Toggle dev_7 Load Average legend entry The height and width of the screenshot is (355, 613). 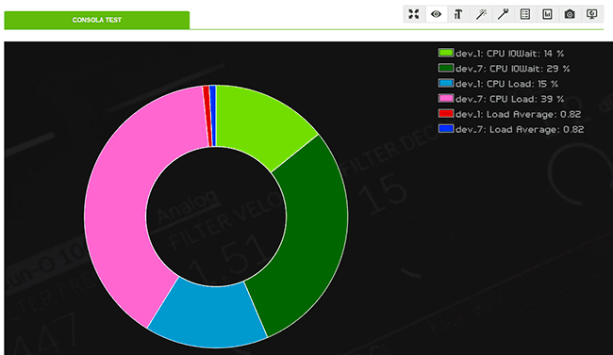tap(511, 129)
